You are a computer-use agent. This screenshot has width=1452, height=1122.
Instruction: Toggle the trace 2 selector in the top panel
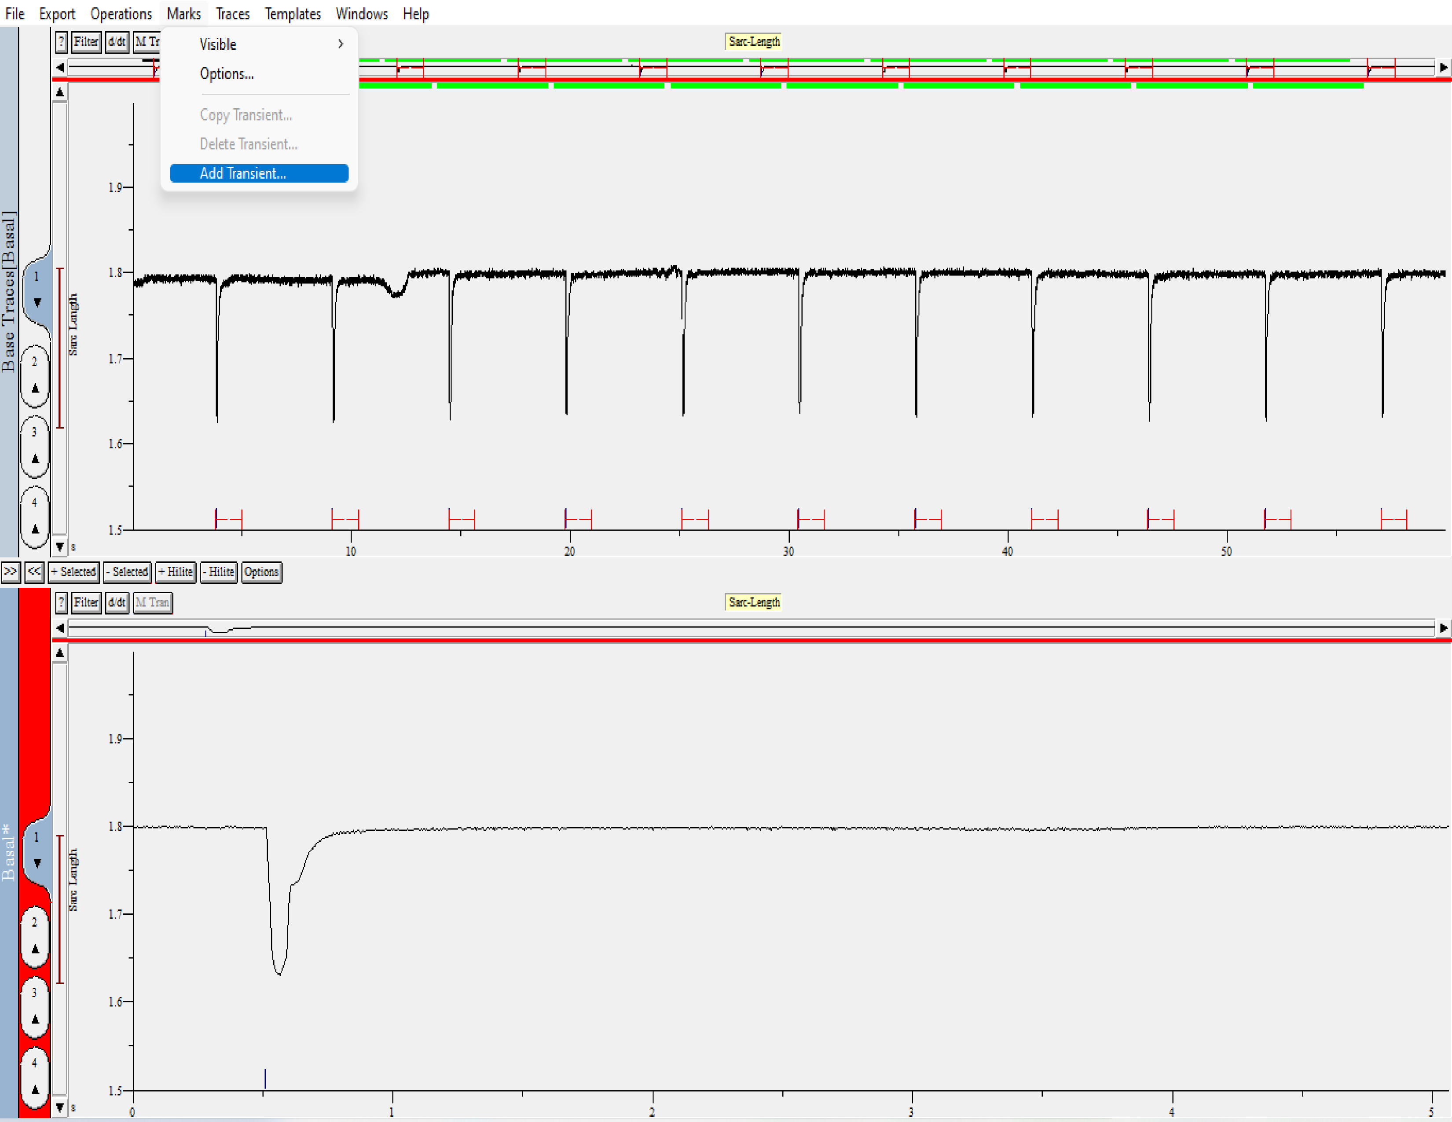coord(35,376)
